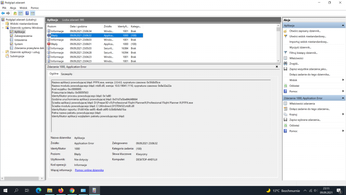The height and width of the screenshot is (195, 346).
Task: Click Dołącz zadanie do tego zdarzenia
Action: (309, 109)
